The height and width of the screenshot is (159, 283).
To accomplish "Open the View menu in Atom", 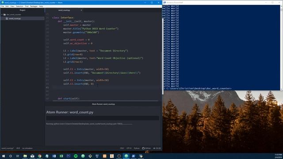I will (12, 6).
